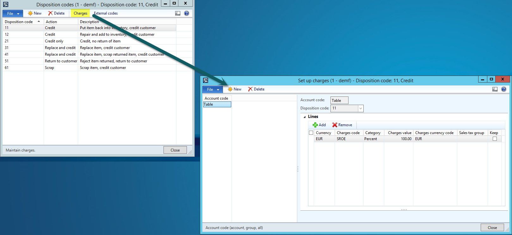This screenshot has width=512, height=235.
Task: Open help in Disposition codes window
Action: [x=187, y=13]
